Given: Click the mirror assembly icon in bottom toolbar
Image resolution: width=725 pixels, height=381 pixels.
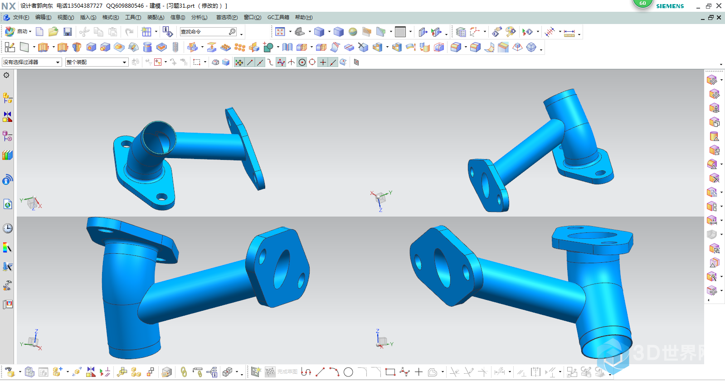Looking at the screenshot, I should [91, 372].
